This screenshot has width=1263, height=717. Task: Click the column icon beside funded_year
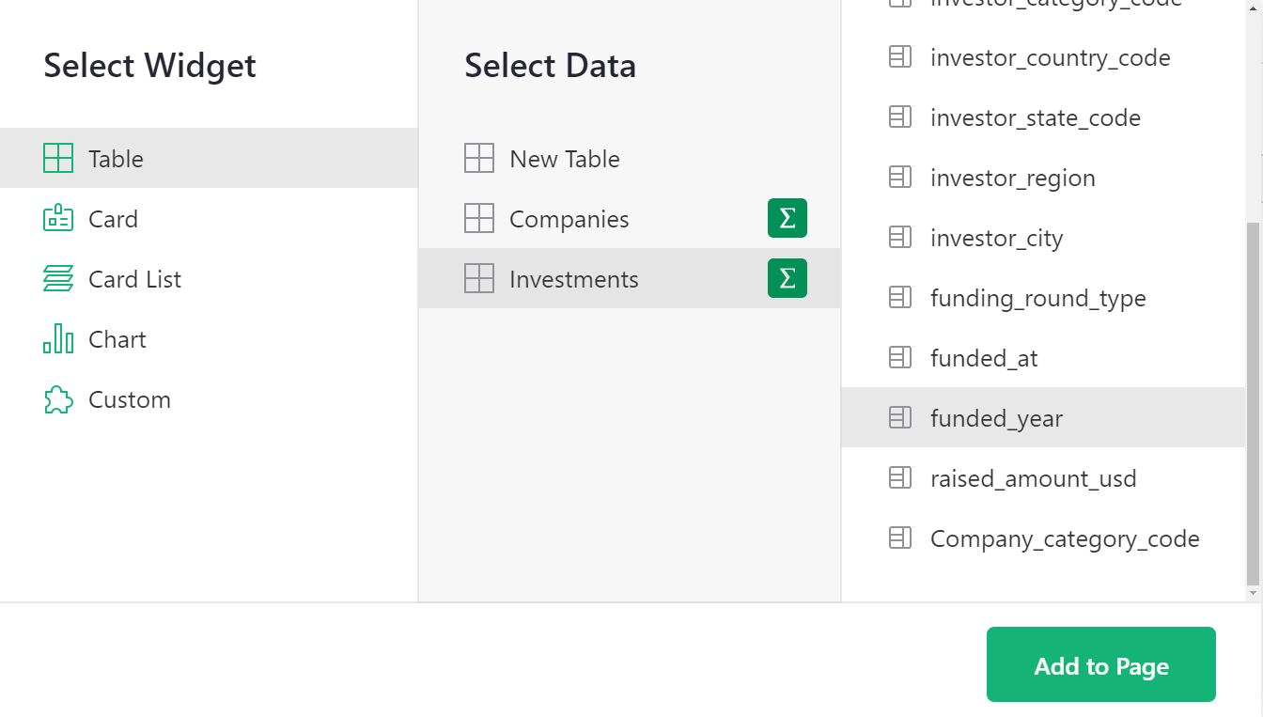point(900,417)
